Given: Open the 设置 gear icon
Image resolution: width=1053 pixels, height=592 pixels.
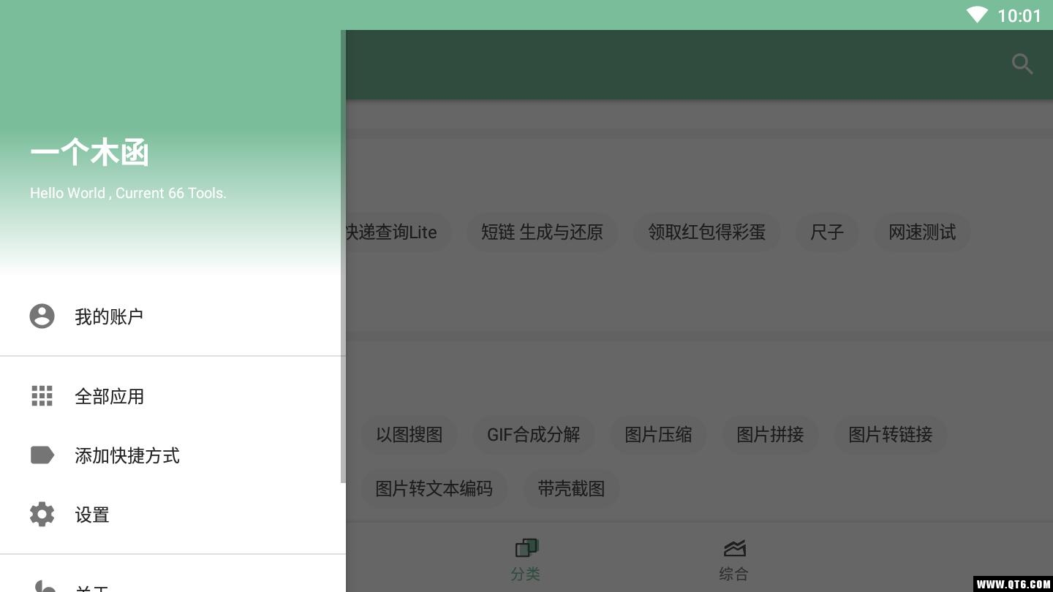Looking at the screenshot, I should (x=42, y=515).
